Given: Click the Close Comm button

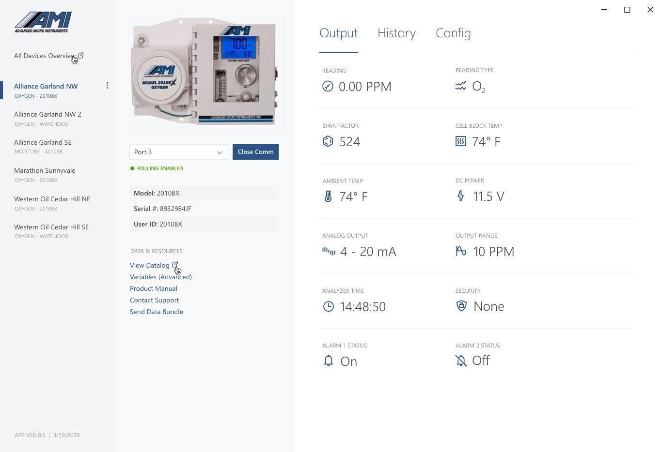Looking at the screenshot, I should (255, 152).
